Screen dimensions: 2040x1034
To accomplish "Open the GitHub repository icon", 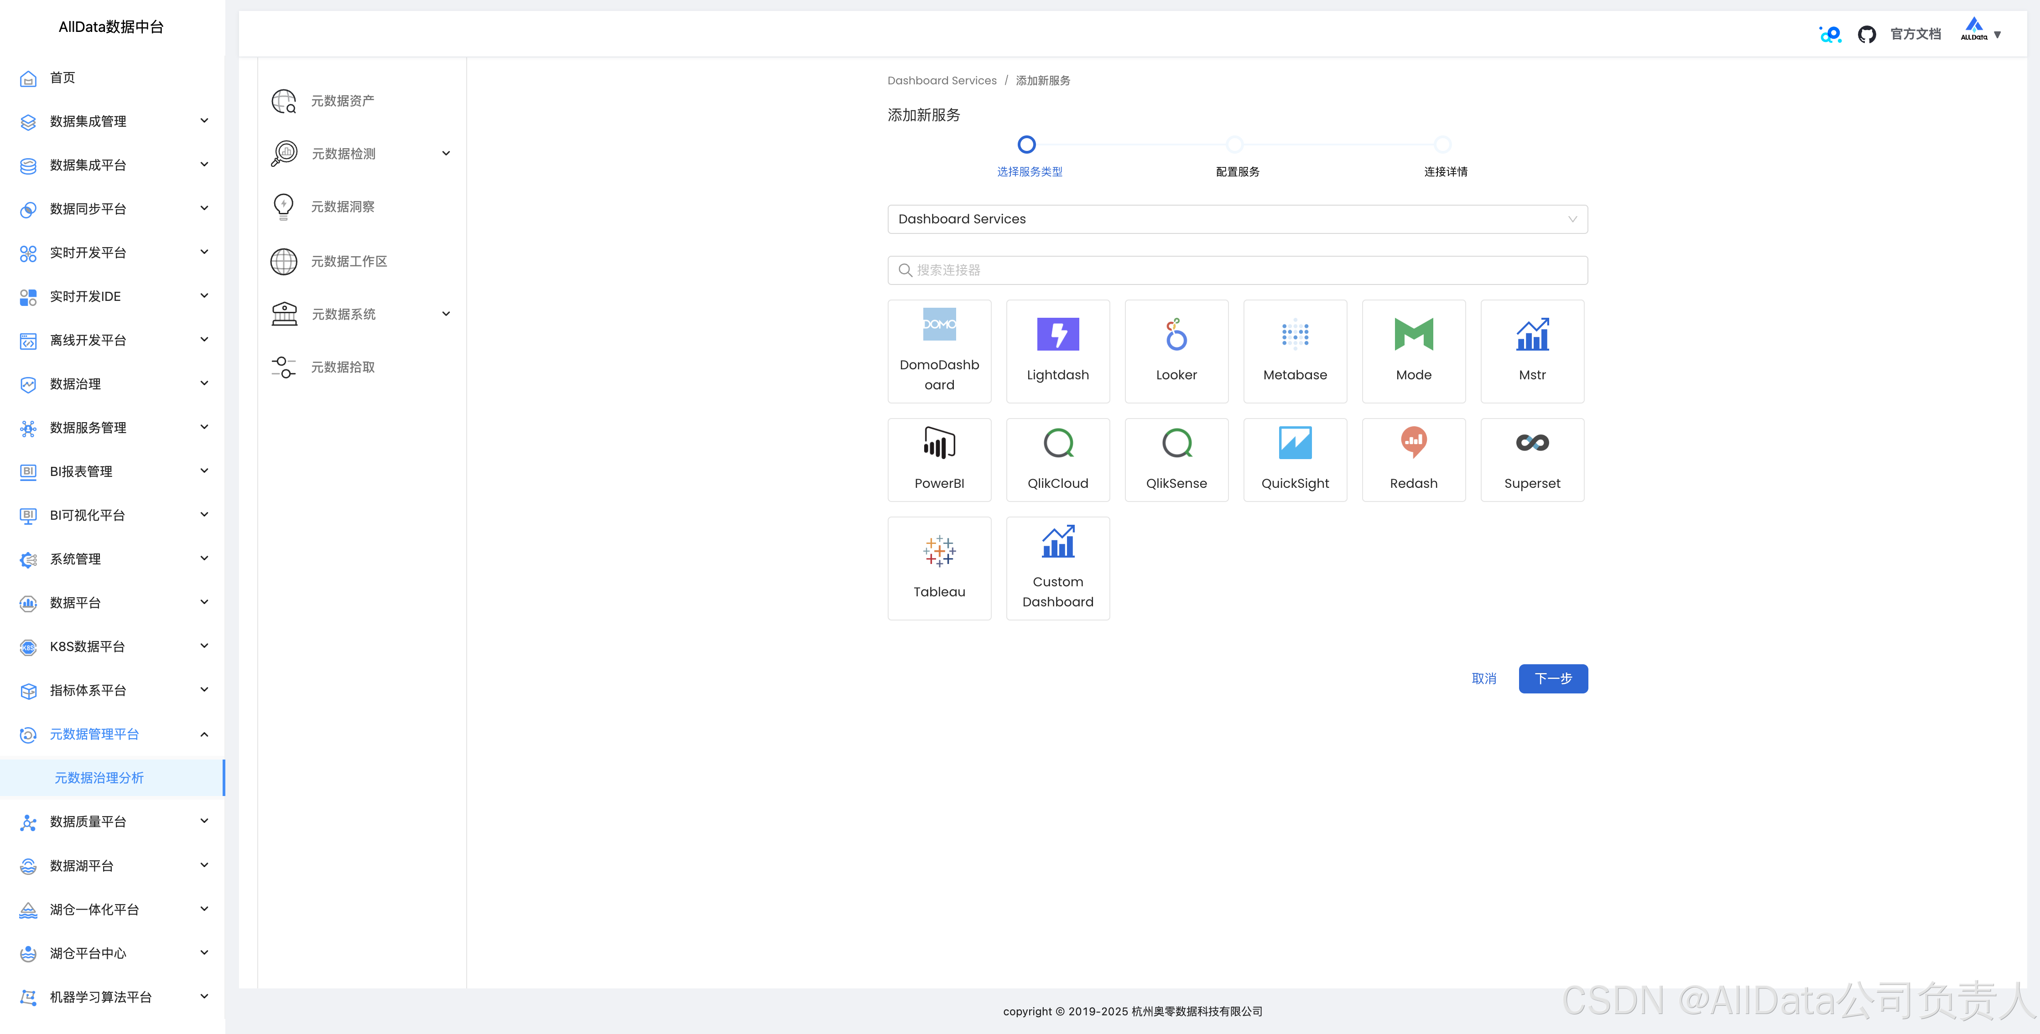I will pyautogui.click(x=1867, y=34).
